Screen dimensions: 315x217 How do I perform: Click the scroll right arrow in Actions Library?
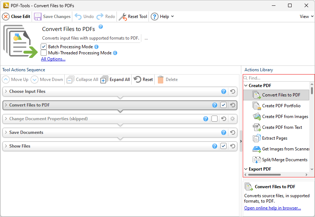[x=306, y=175]
